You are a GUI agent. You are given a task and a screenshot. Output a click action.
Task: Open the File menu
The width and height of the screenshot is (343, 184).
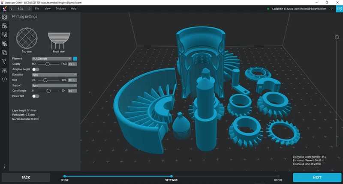[x=38, y=9]
